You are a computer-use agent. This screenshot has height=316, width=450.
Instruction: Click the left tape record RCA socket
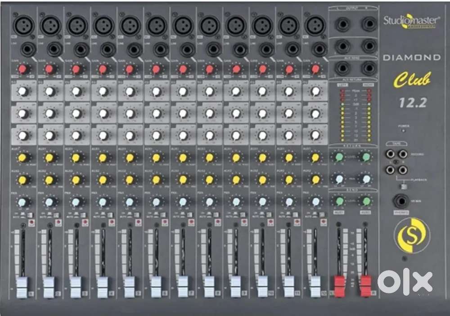tap(390, 154)
